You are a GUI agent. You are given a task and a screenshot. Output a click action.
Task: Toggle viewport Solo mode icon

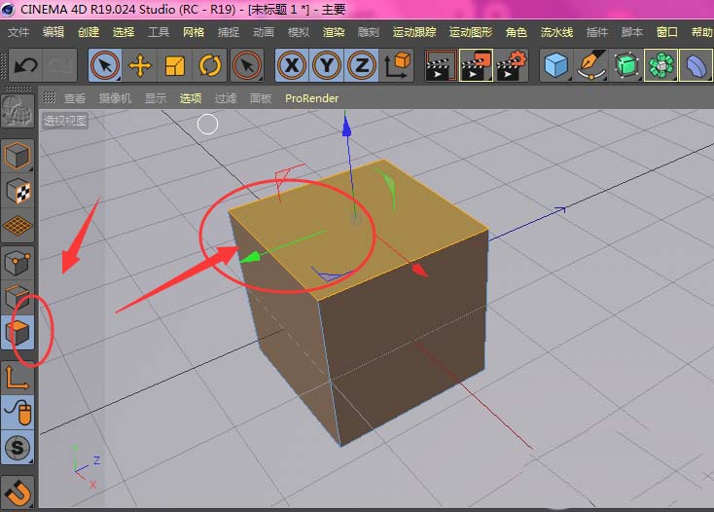tap(18, 448)
